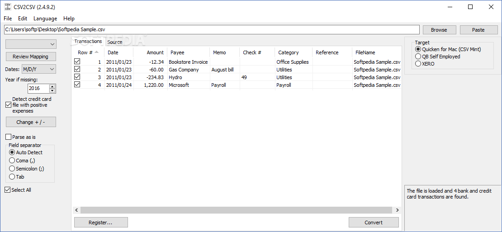The image size is (502, 232).
Task: Sort by the Memo column header
Action: point(224,52)
